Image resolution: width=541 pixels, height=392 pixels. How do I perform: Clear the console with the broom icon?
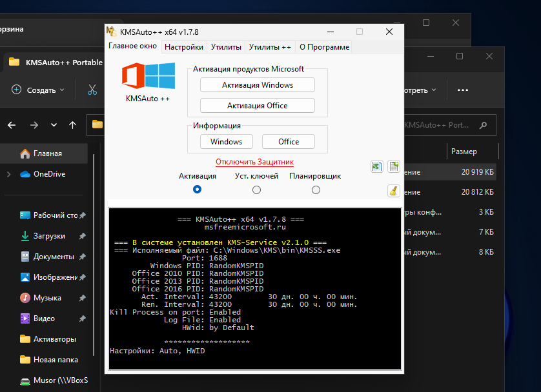[x=394, y=190]
